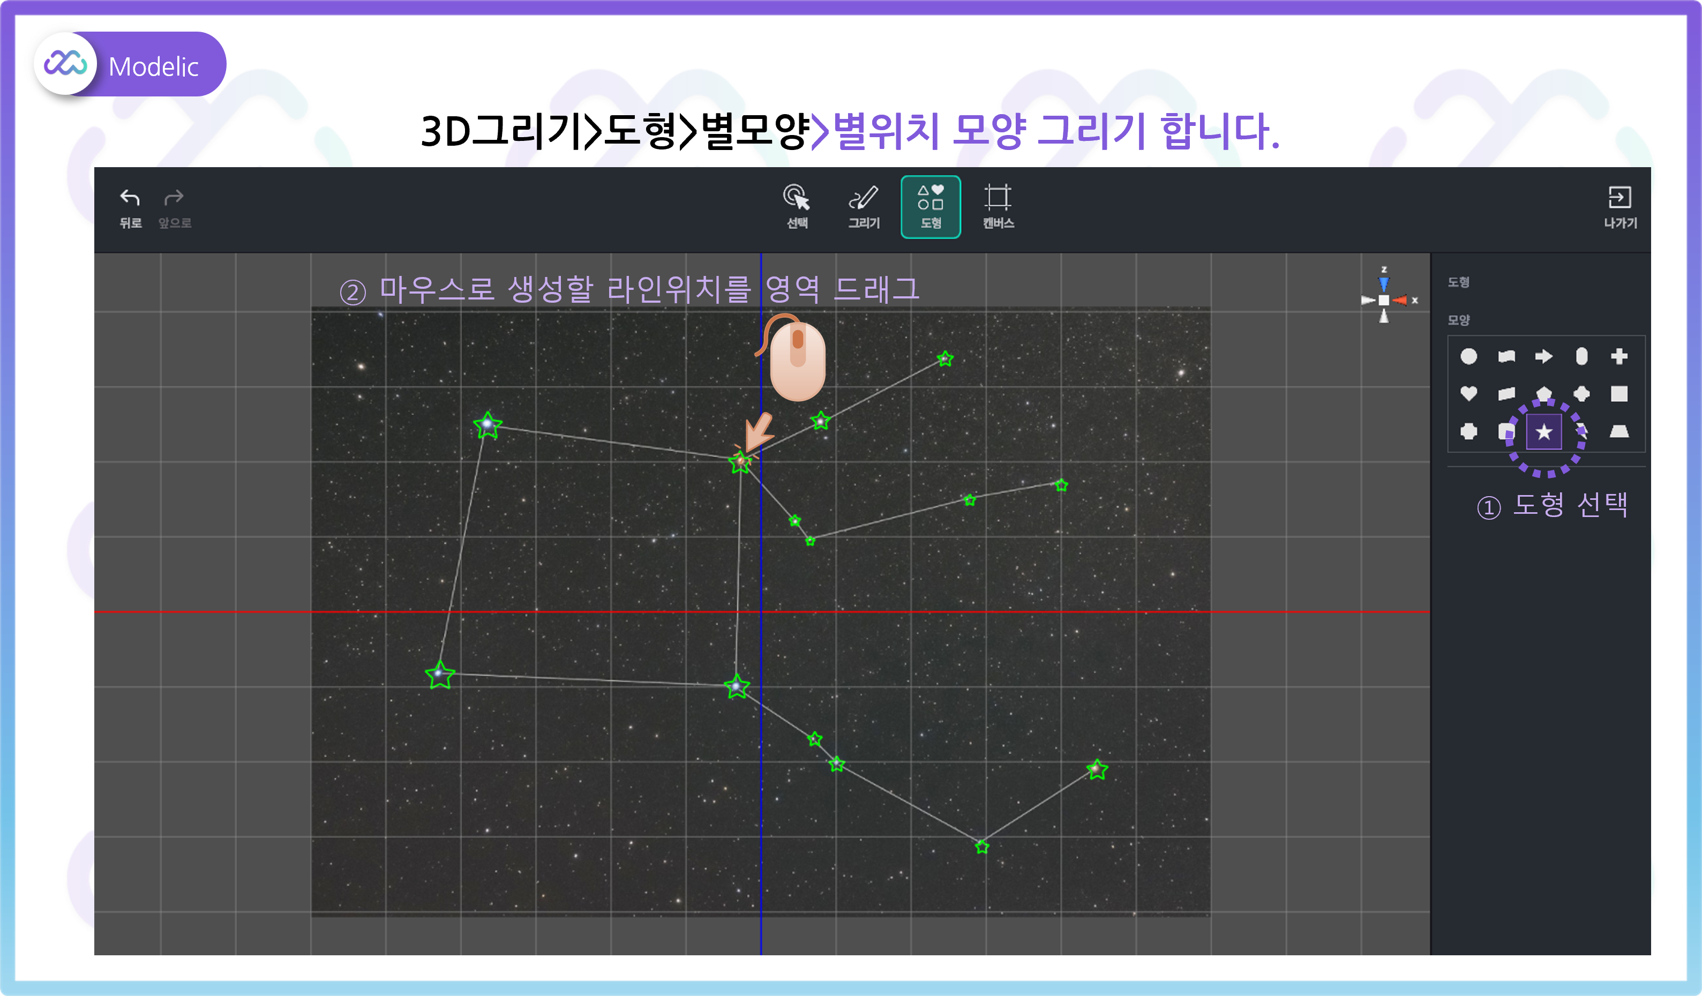The image size is (1702, 996).
Task: Choose the heart shape
Action: (x=1468, y=394)
